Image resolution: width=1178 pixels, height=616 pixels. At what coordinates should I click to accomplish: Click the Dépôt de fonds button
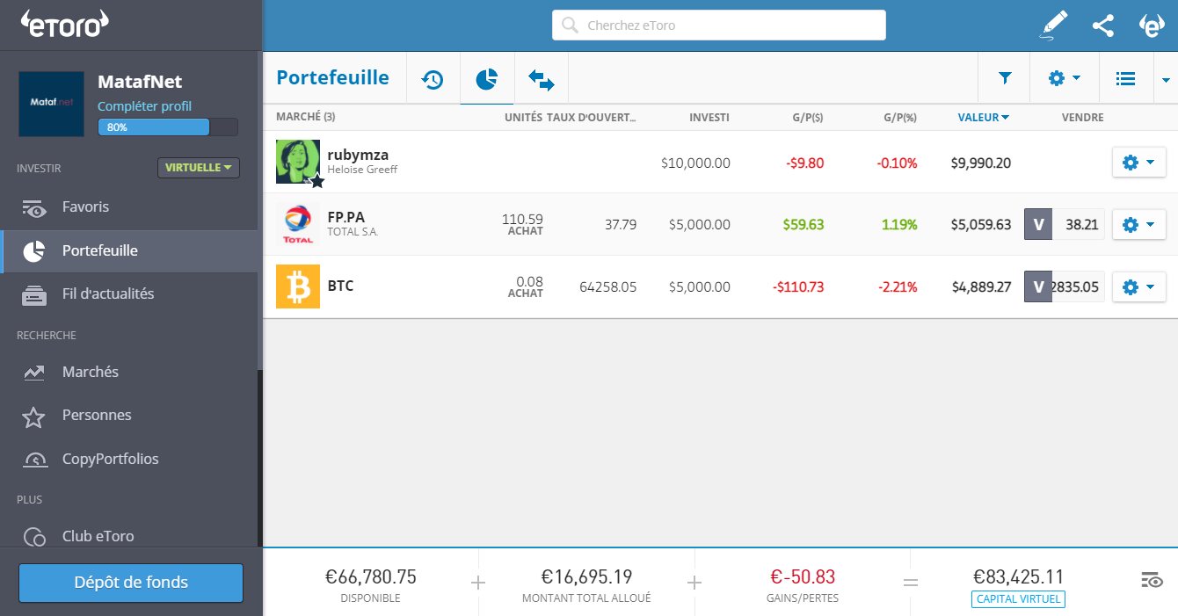click(131, 583)
